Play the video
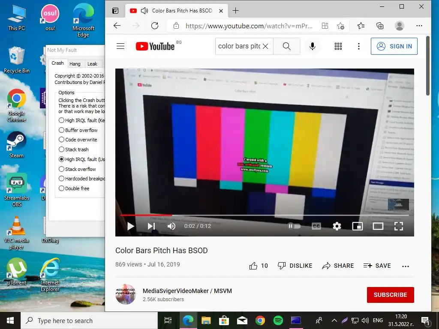The width and height of the screenshot is (439, 329). coord(130,226)
